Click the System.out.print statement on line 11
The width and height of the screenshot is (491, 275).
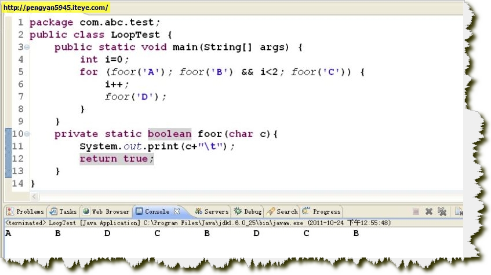pyautogui.click(x=157, y=146)
